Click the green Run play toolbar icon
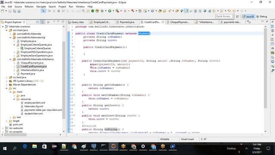The width and height of the screenshot is (275, 155). 110,11
